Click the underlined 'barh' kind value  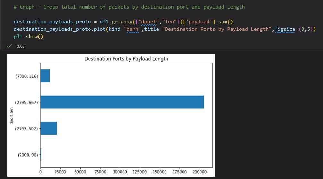pyautogui.click(x=132, y=29)
